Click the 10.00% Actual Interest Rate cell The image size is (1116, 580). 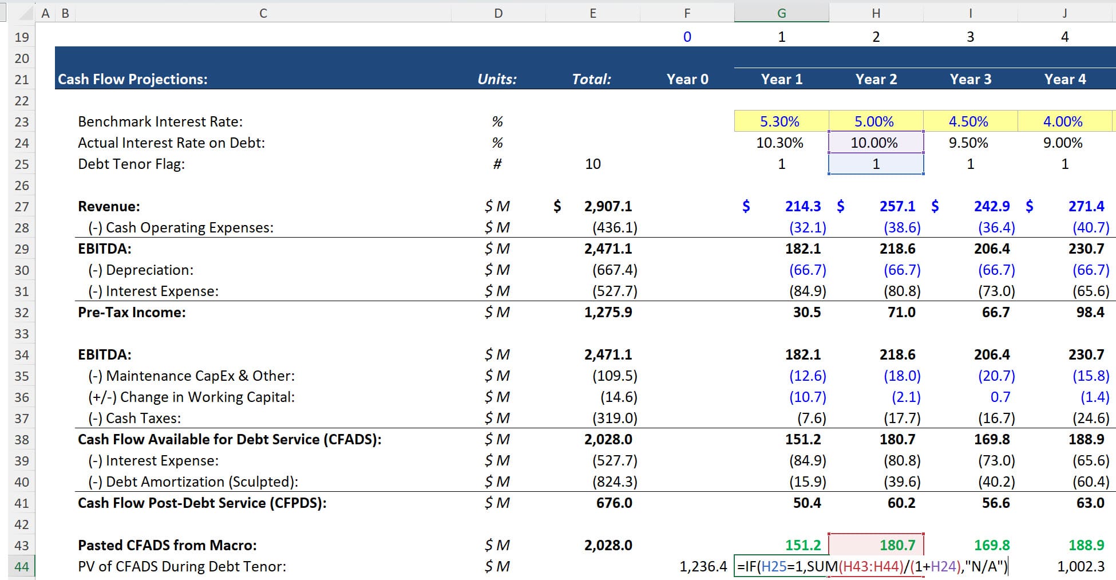(x=876, y=143)
